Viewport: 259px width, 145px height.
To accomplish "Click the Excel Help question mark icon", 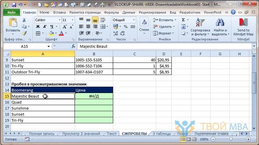I will (x=233, y=12).
